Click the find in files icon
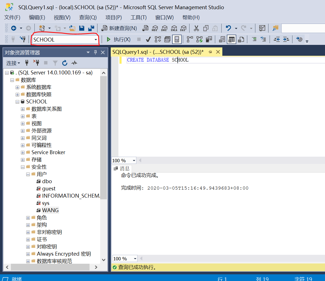The height and width of the screenshot is (281, 325). (275, 28)
